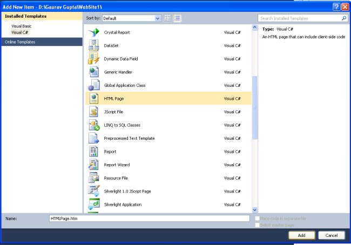The height and width of the screenshot is (245, 351).
Task: Select the JScript File icon
Action: (x=94, y=112)
